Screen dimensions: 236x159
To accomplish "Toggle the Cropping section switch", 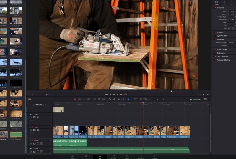I will click(x=215, y=32).
